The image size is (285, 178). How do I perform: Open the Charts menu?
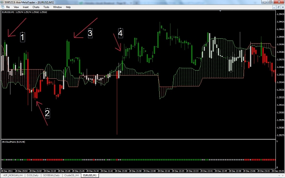tap(36, 7)
